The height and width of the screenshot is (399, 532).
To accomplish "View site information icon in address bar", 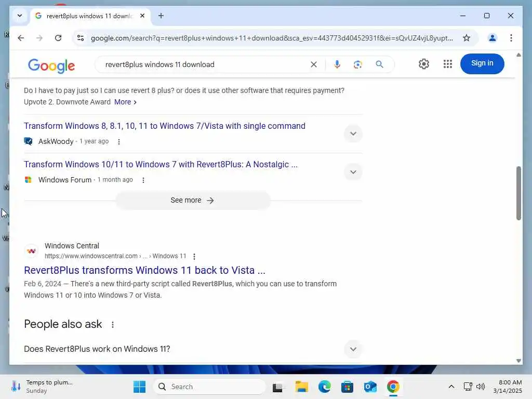I will tap(81, 38).
